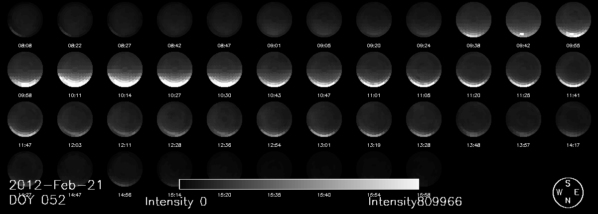Click the disk image above 09:58
Image resolution: width=598 pixels, height=214 pixels.
point(25,70)
